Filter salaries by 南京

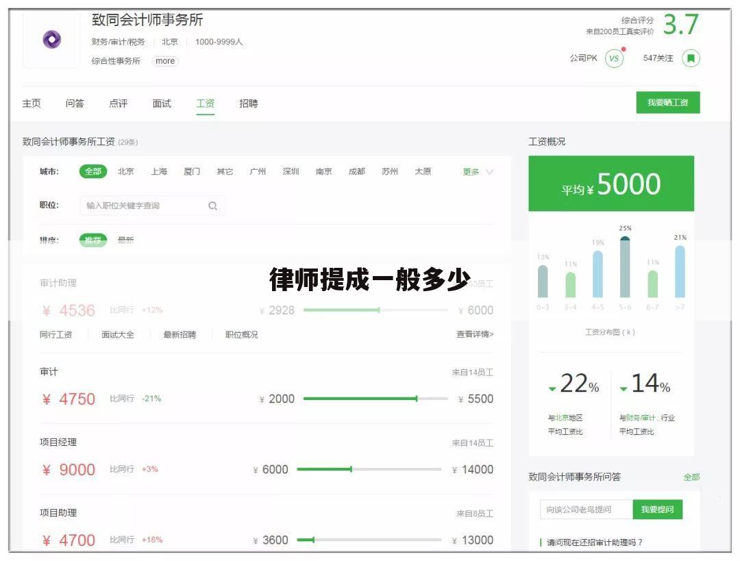coord(323,171)
